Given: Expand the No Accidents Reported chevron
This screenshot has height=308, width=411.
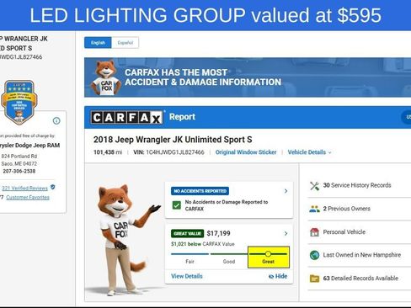Looking at the screenshot, I should [286, 191].
